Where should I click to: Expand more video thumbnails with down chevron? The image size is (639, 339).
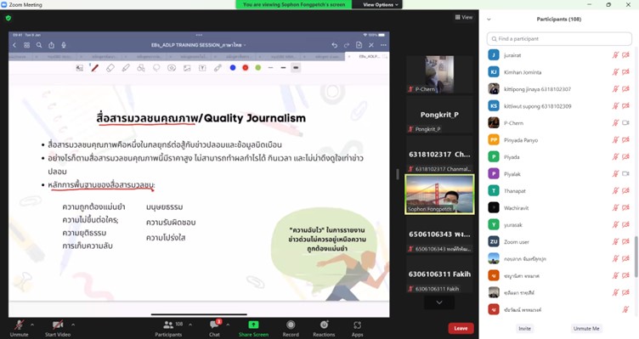439,302
